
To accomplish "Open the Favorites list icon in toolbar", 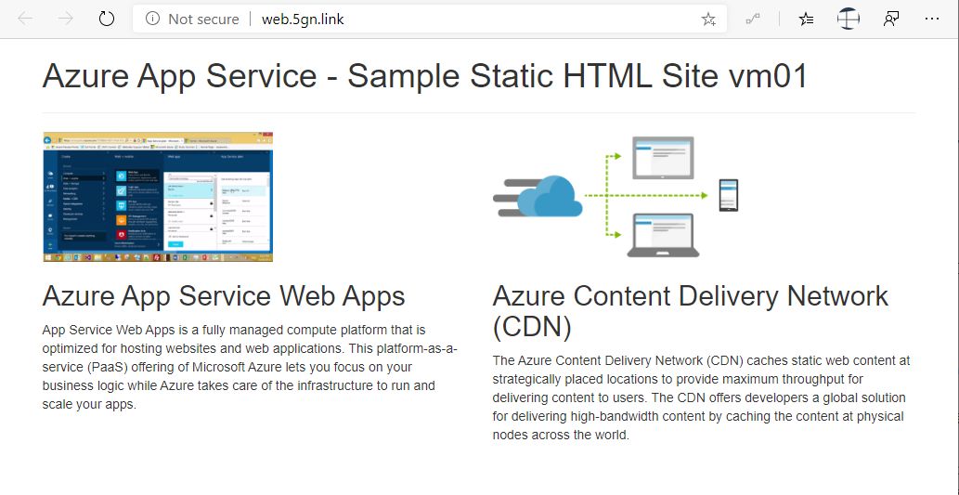I will (806, 20).
